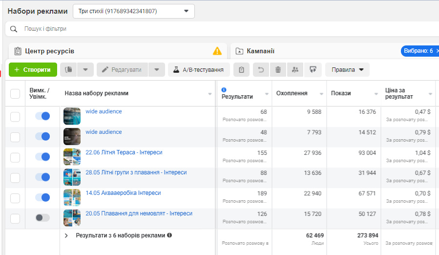Disable the 22.06 Літня Тераса ad set toggle
The height and width of the screenshot is (255, 439).
point(42,157)
